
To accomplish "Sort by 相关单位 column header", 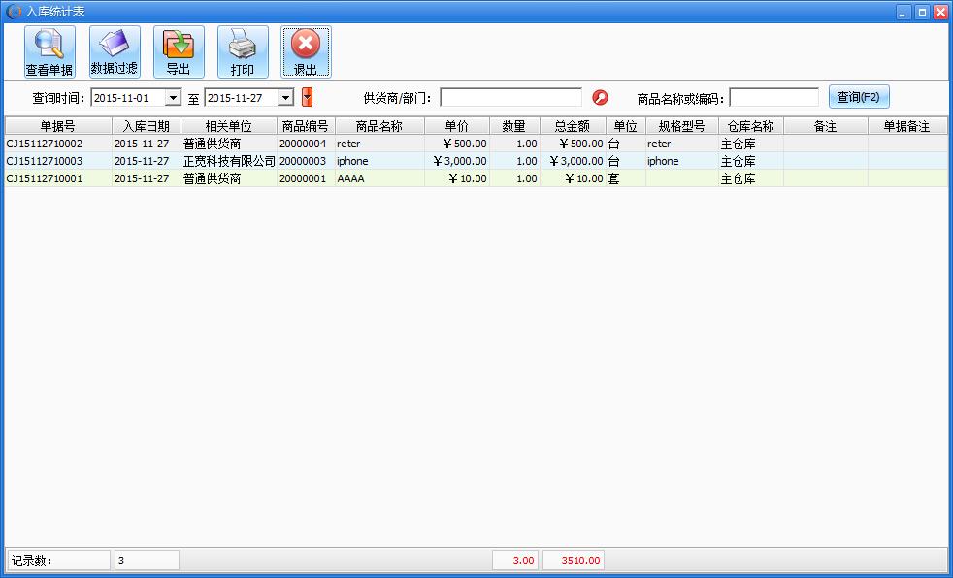I will pos(229,126).
